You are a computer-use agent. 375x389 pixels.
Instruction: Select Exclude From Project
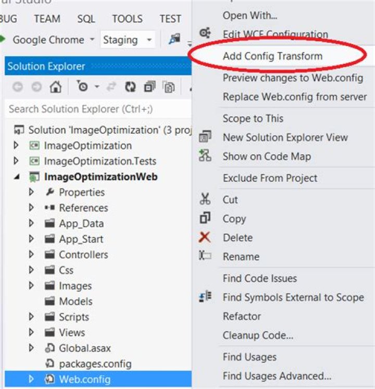(270, 178)
